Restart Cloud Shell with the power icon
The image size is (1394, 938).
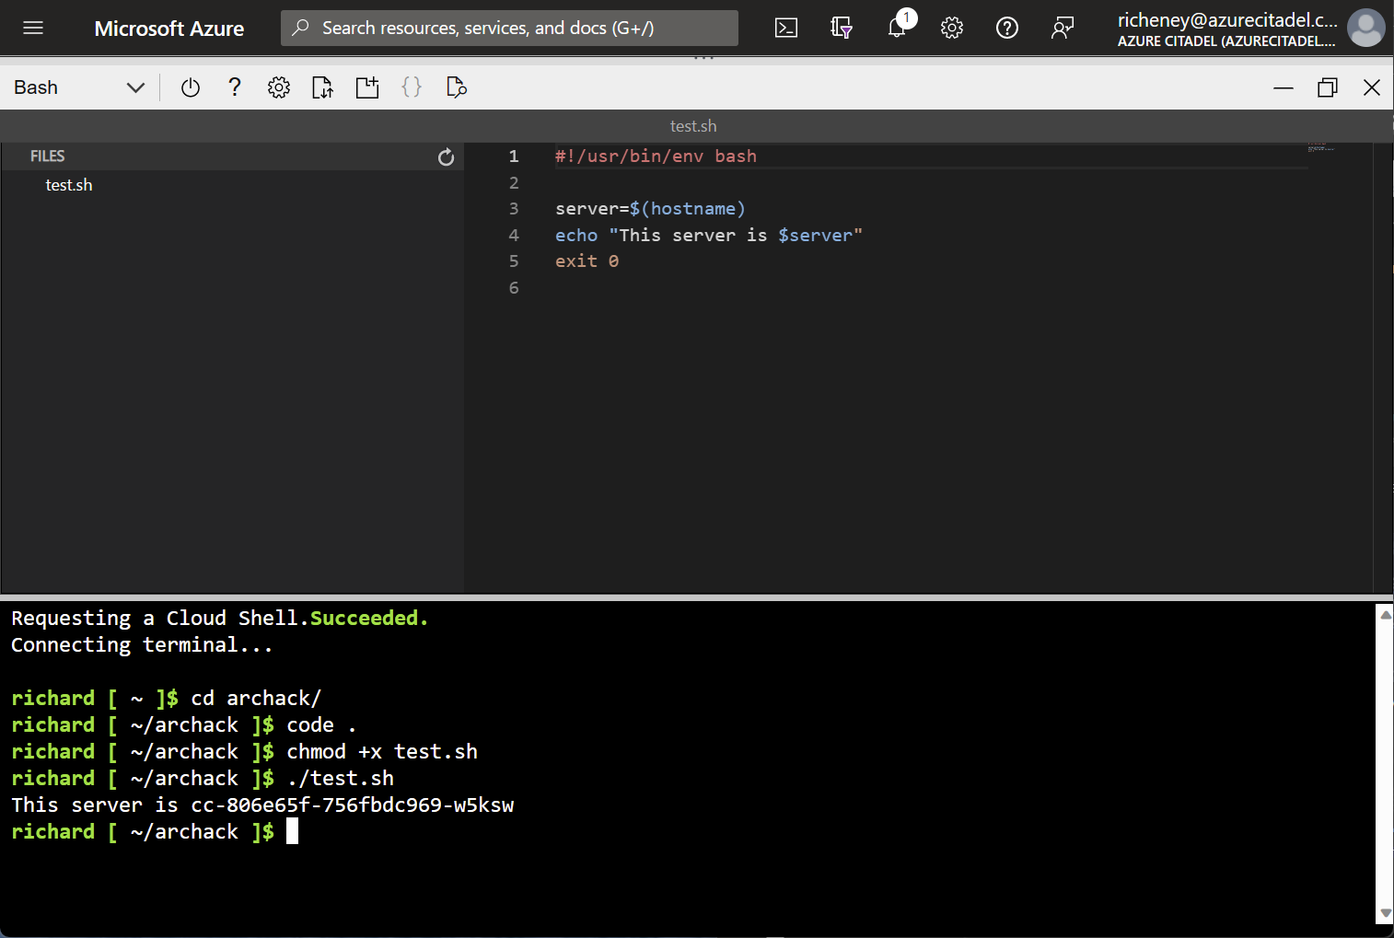(191, 87)
